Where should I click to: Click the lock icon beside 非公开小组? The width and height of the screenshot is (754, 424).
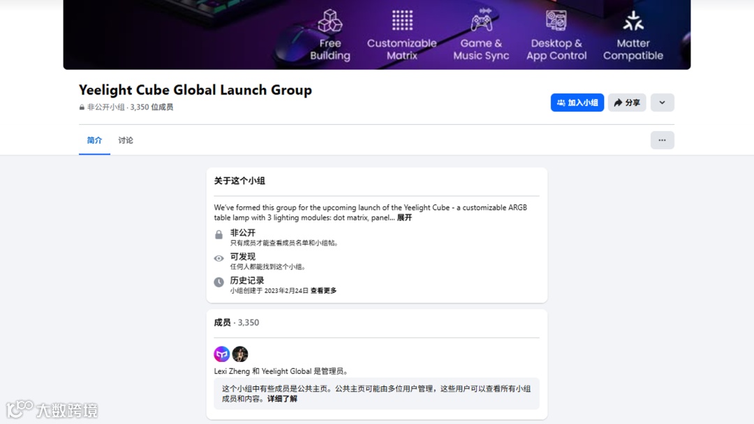(82, 107)
